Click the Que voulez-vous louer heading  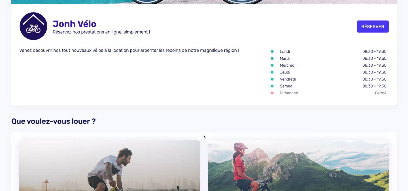[54, 121]
